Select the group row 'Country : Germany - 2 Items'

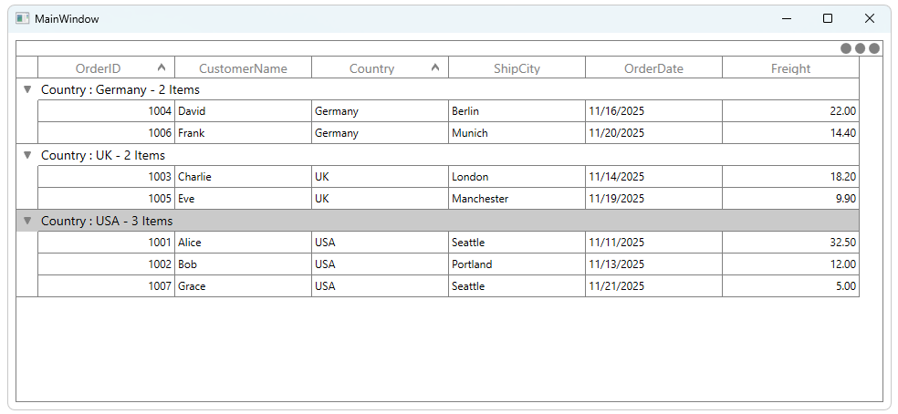coord(438,89)
